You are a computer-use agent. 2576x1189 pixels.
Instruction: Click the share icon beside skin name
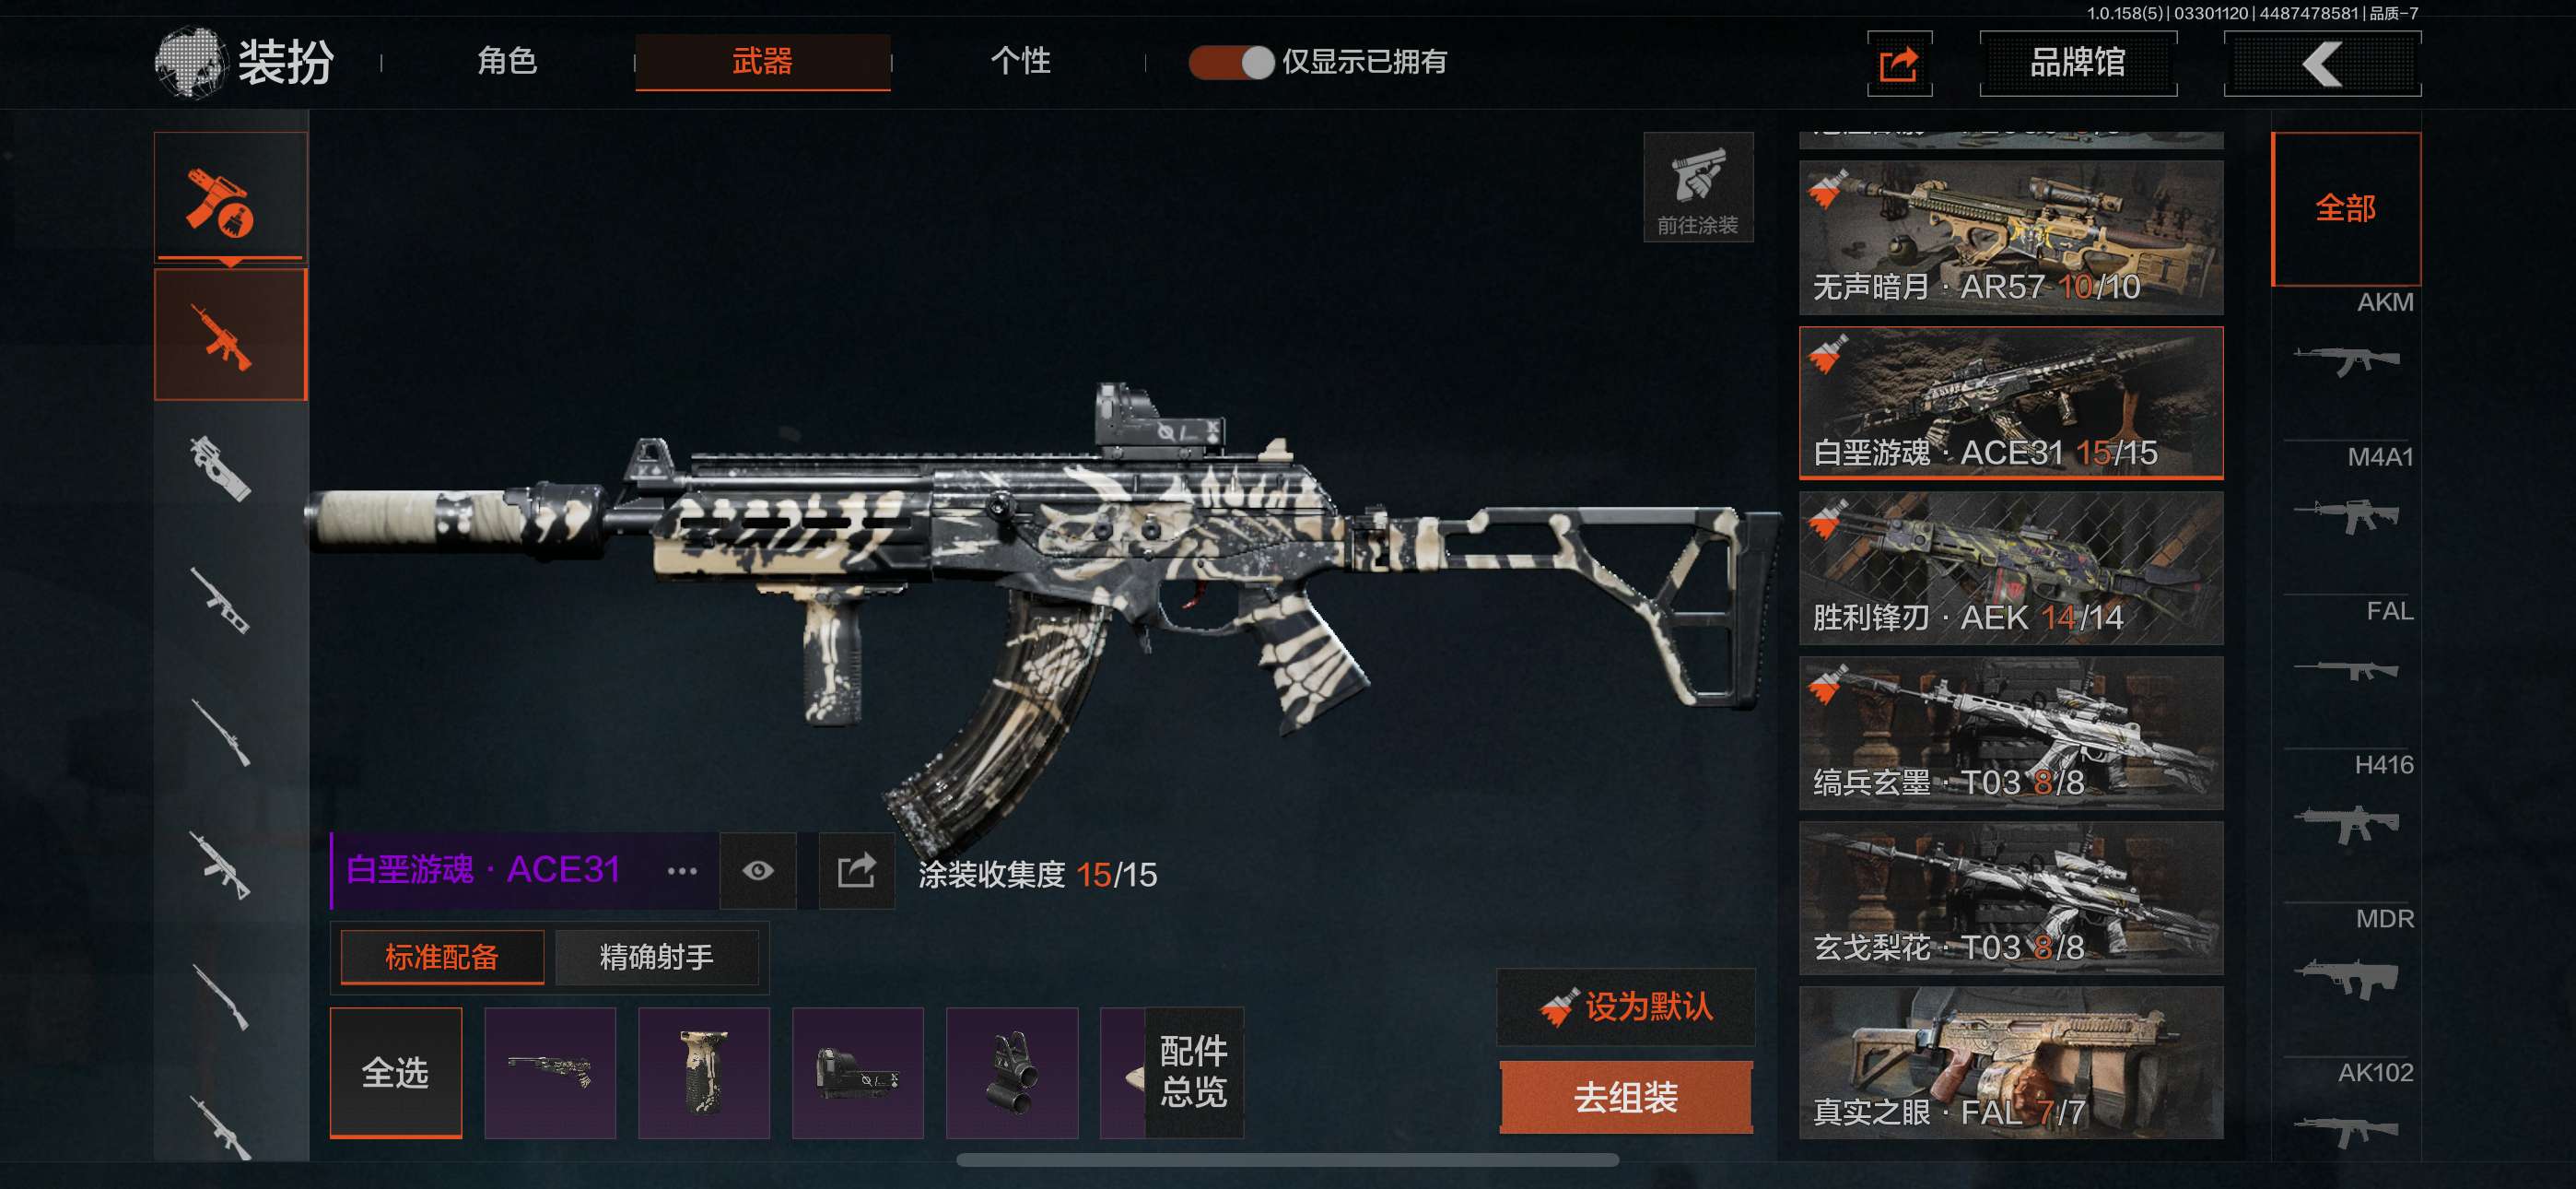[856, 870]
